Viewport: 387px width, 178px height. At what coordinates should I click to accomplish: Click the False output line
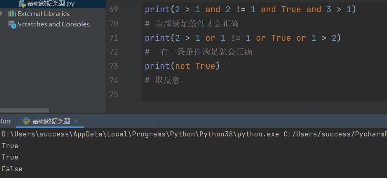pyautogui.click(x=12, y=169)
